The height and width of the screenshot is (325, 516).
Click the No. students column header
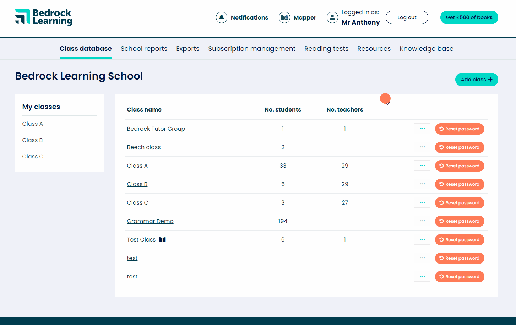(x=283, y=109)
